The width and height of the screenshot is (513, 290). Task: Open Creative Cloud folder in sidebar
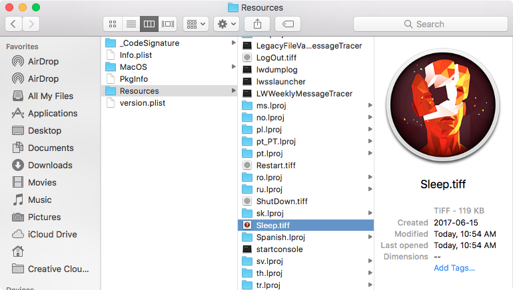click(x=51, y=269)
